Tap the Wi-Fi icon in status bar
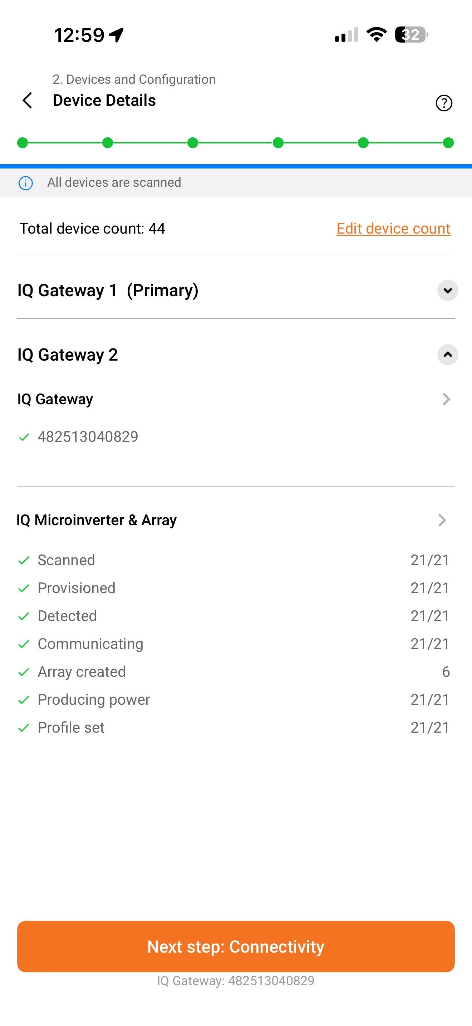The image size is (472, 1026). (376, 35)
